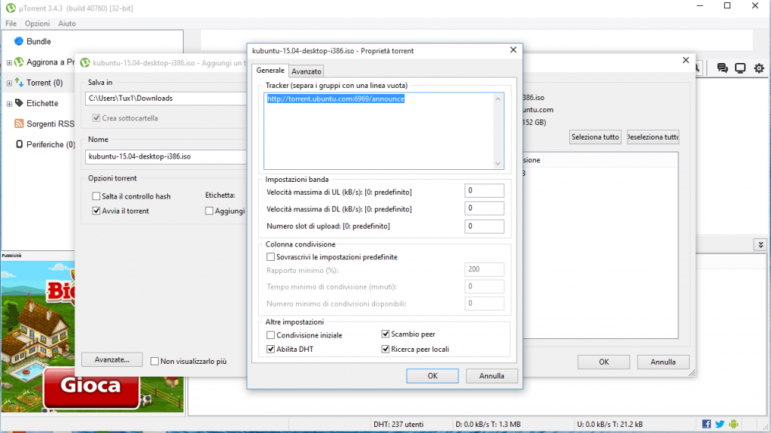Open preferences gear icon in toolbar
The image size is (771, 433).
pos(759,68)
